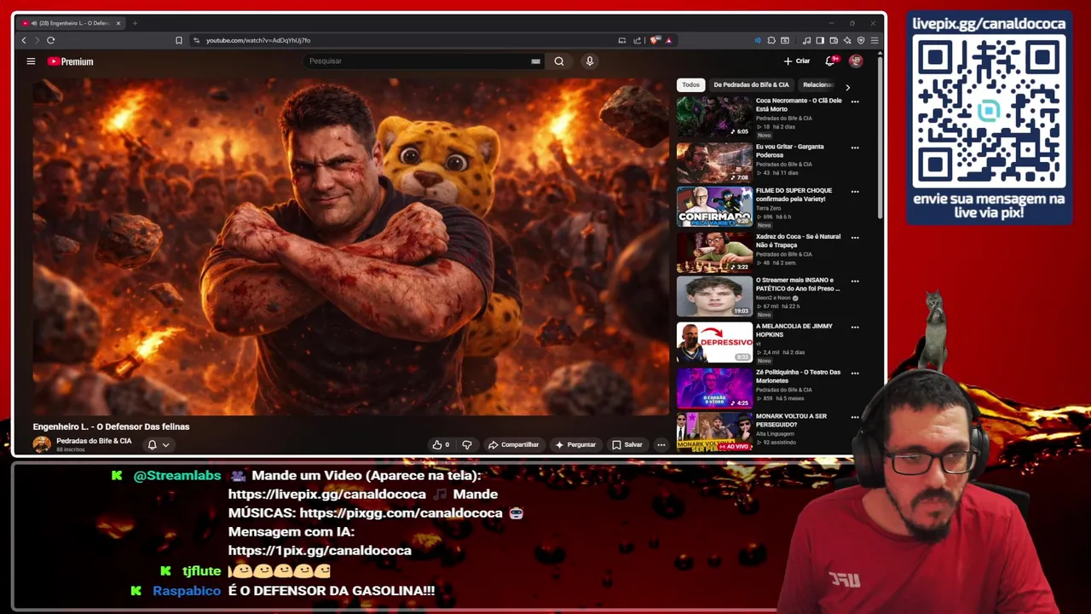Click the YouTube Premium logo
Viewport: 1091px width, 614px height.
click(71, 61)
